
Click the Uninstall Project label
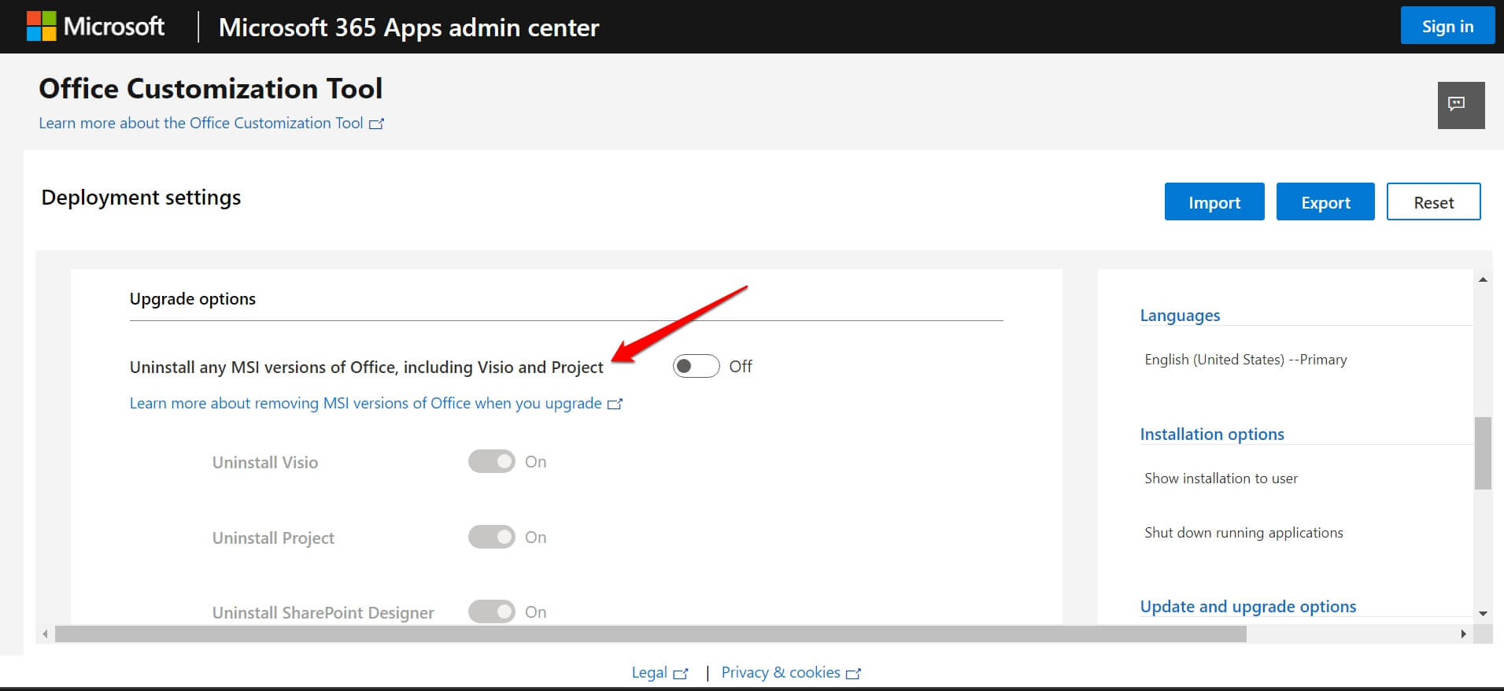click(273, 538)
